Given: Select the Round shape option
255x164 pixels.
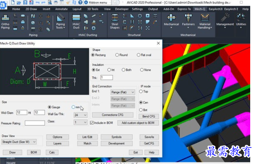Looking at the screenshot, I should click(x=121, y=55).
